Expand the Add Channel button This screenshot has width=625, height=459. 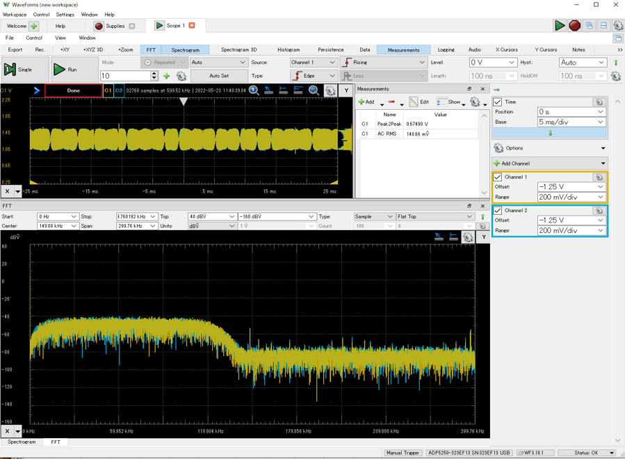pyautogui.click(x=549, y=163)
